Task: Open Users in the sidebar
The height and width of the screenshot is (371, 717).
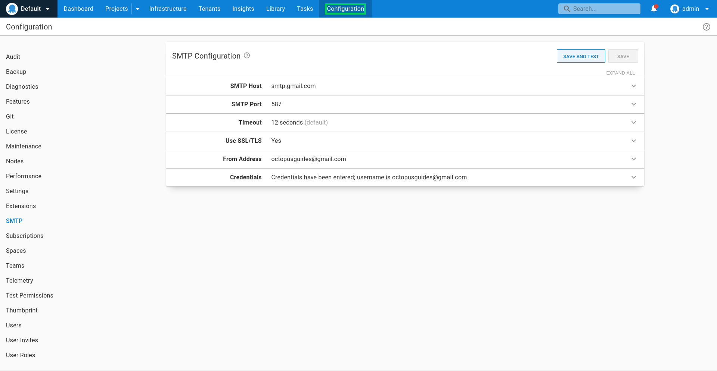Action: [13, 325]
